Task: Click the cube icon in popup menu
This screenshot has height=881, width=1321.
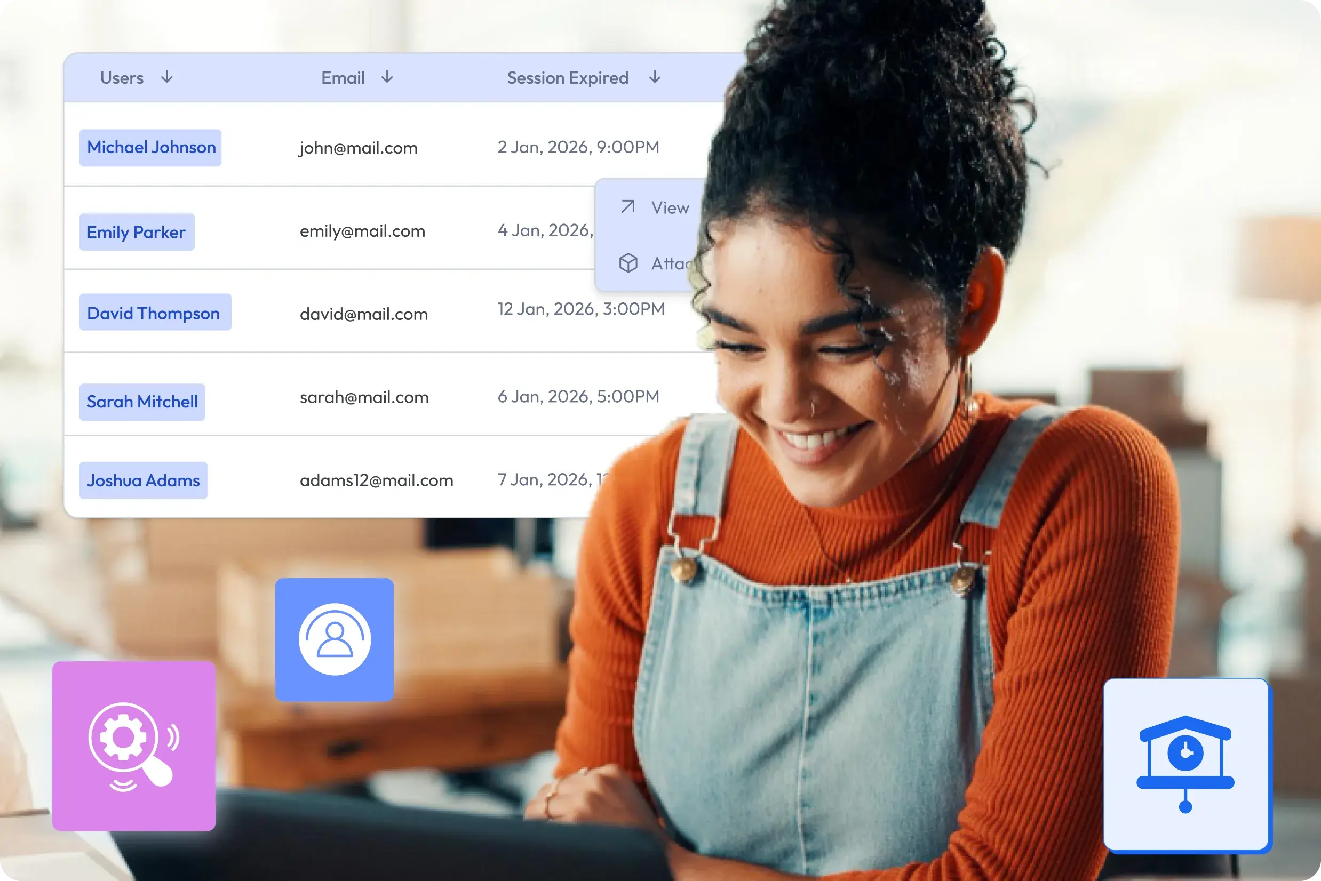Action: 628,263
